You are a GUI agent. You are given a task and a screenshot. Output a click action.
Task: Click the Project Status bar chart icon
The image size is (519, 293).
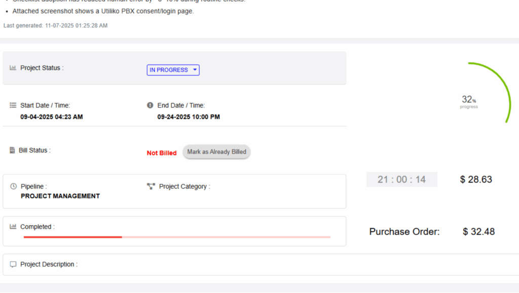tap(13, 68)
